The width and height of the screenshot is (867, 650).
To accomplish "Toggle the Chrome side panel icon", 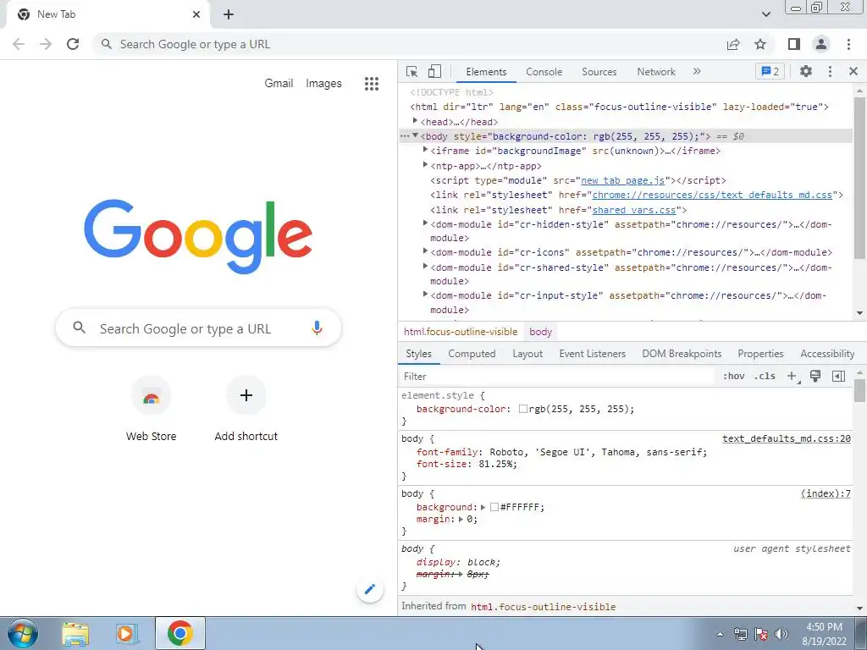I will [x=794, y=44].
